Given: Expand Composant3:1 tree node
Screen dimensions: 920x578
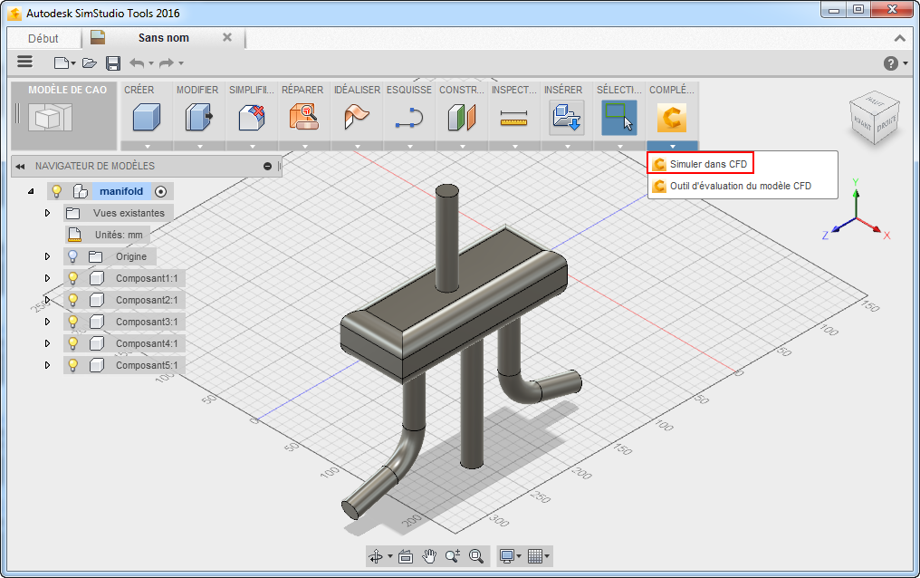Looking at the screenshot, I should pos(47,322).
